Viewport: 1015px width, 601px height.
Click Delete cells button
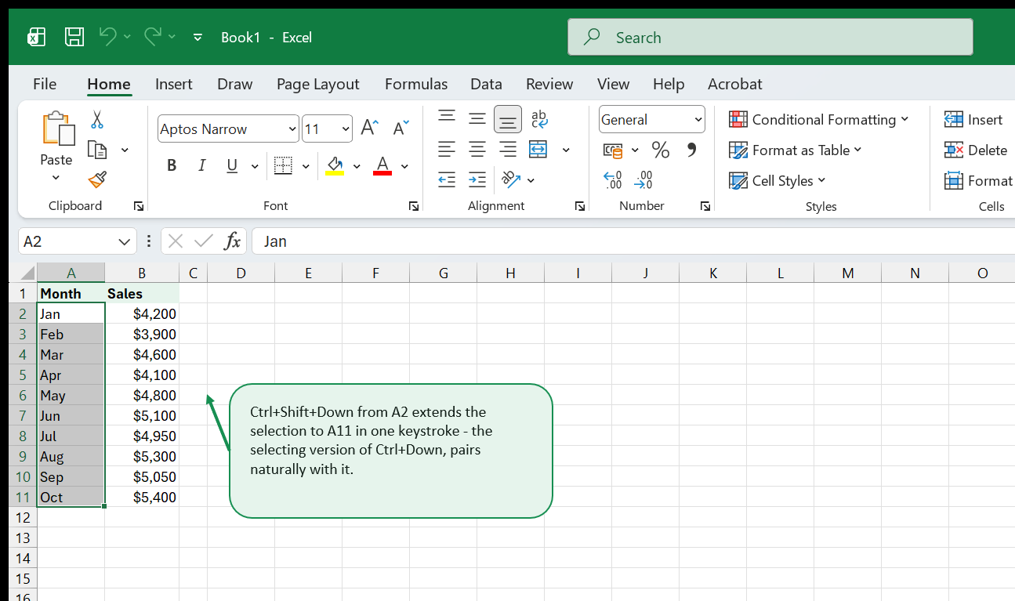pyautogui.click(x=976, y=150)
